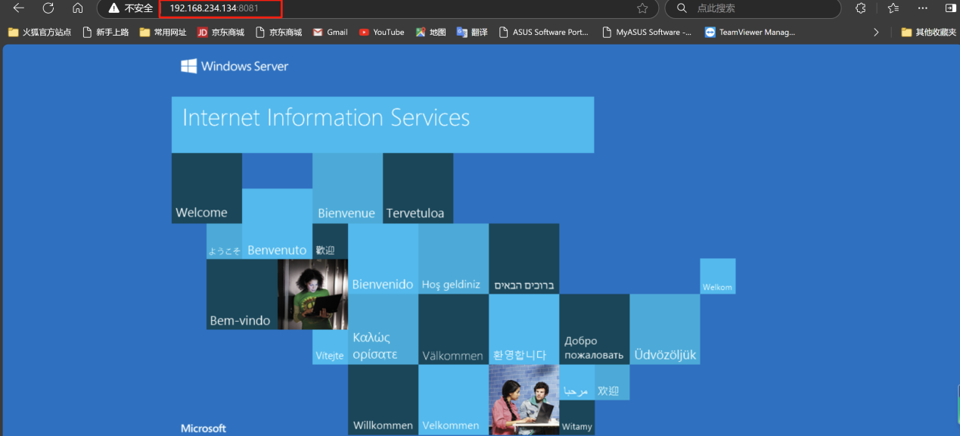Click the Welkom tile
The image size is (960, 436).
click(717, 276)
